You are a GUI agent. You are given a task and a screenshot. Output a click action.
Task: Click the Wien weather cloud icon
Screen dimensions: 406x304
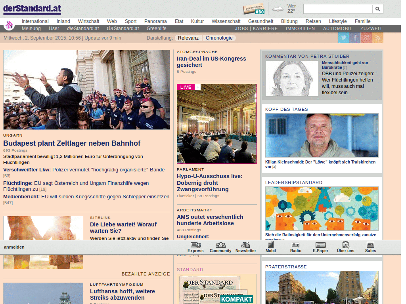click(278, 9)
